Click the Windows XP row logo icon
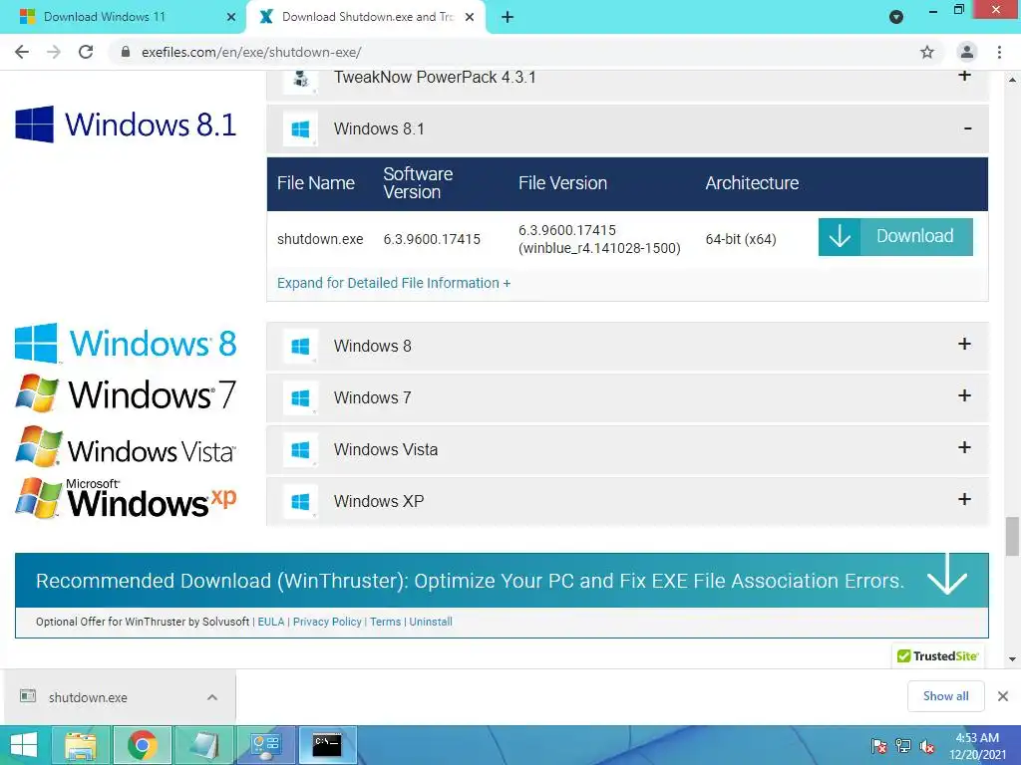1021x765 pixels. 301,502
